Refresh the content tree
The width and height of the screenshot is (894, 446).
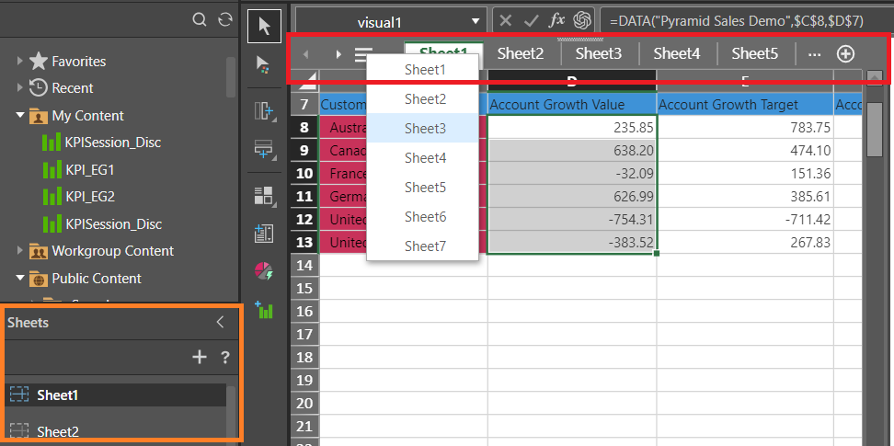point(224,19)
